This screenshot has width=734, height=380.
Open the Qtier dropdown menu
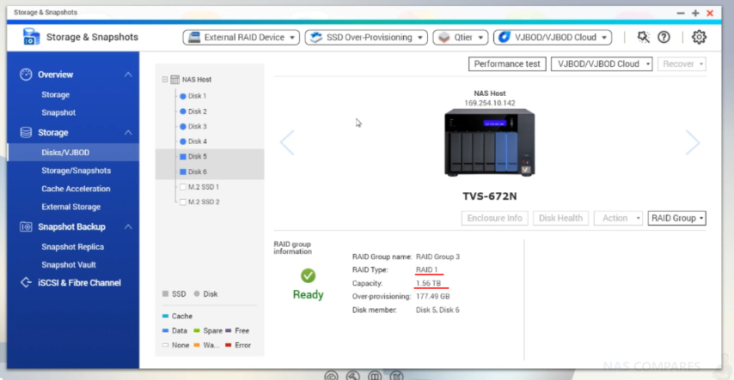[x=461, y=38]
